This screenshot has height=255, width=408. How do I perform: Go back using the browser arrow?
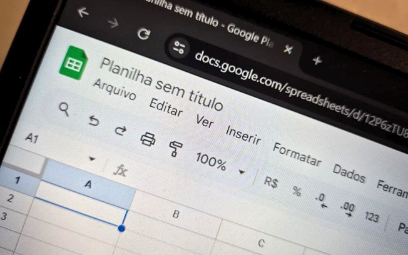83,12
